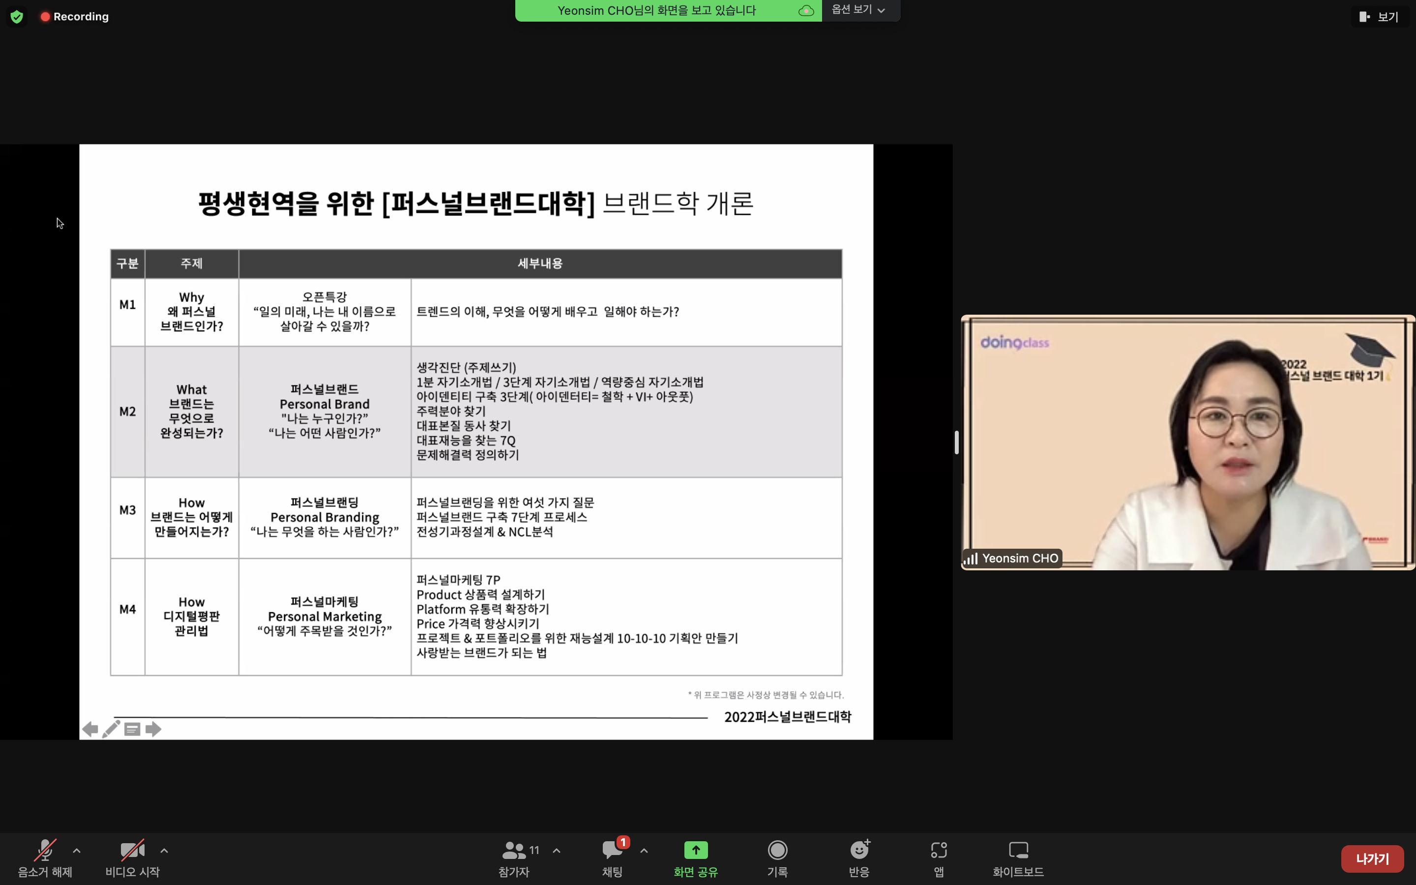
Task: Click the panel resize divider handle
Action: pos(957,442)
